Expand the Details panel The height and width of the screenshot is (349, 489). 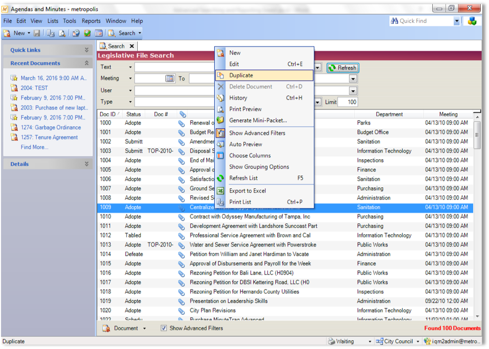click(86, 164)
